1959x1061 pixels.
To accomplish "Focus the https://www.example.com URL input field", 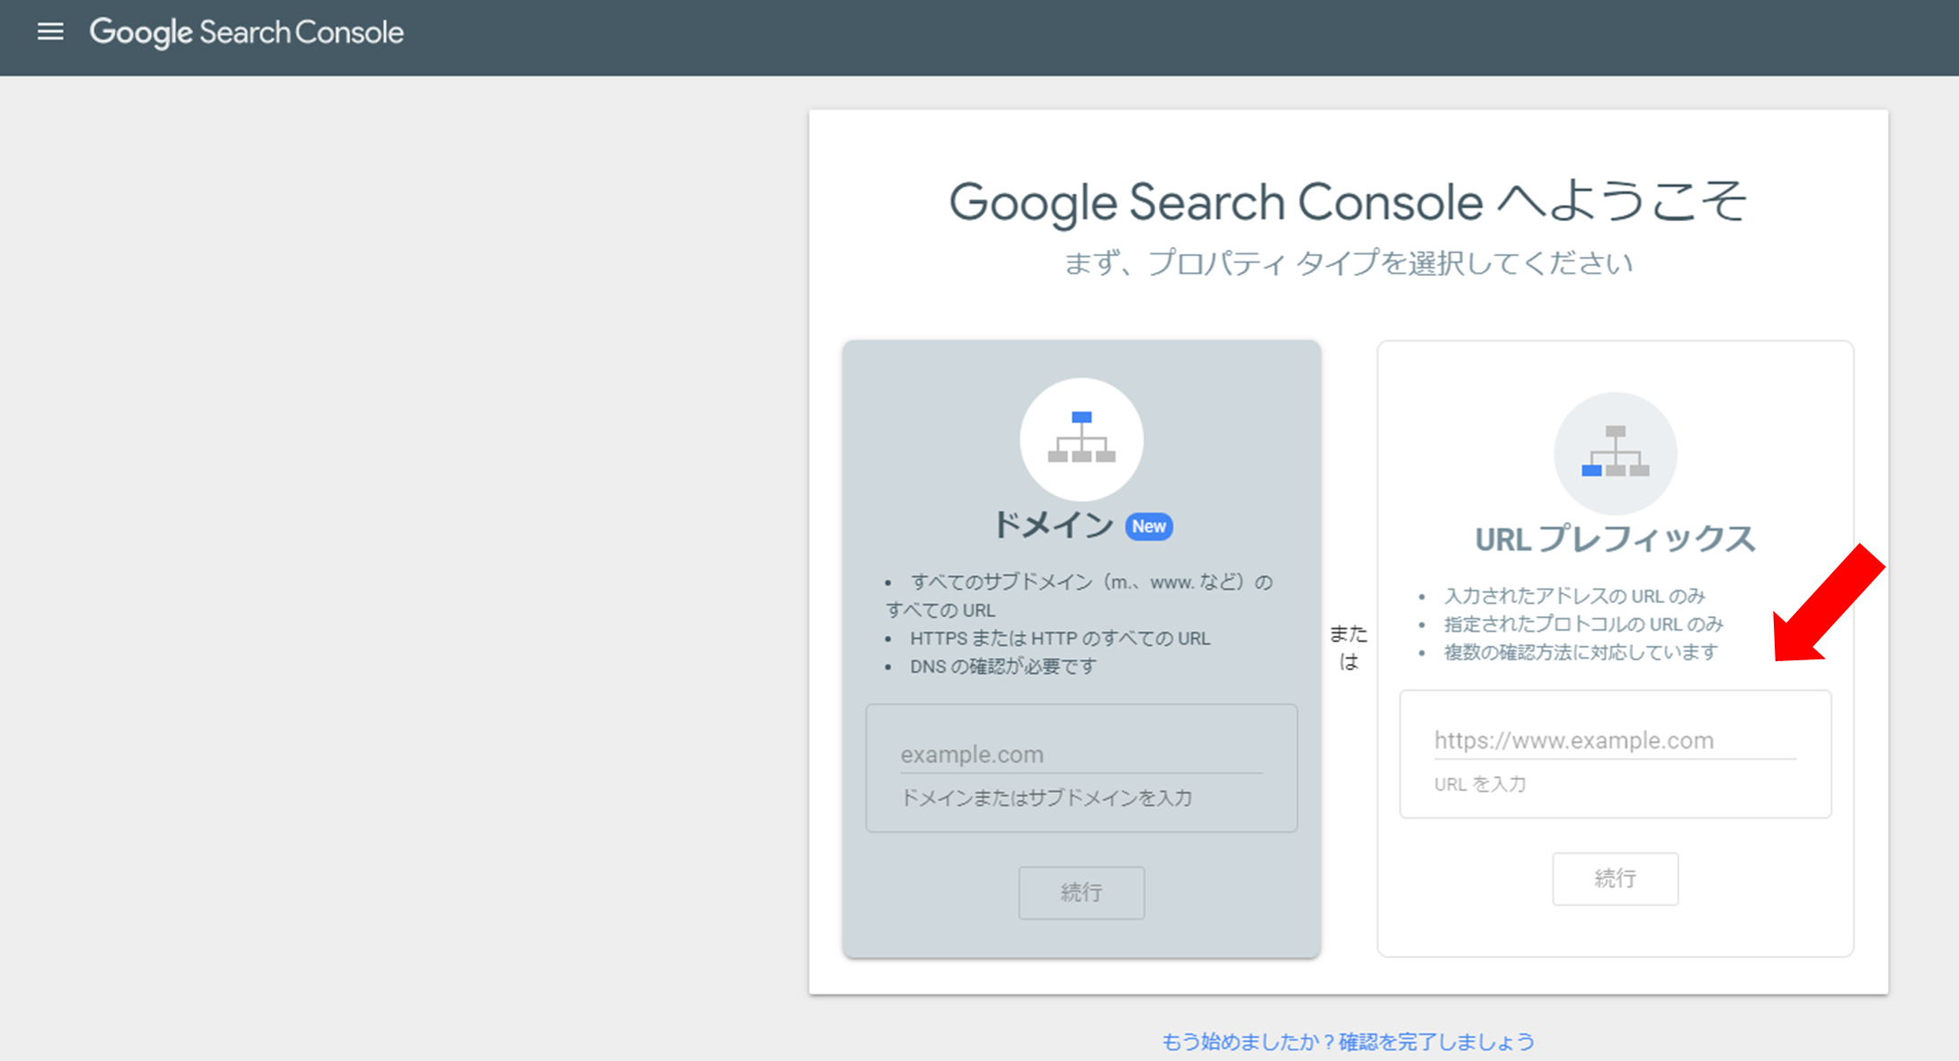I will [1615, 740].
